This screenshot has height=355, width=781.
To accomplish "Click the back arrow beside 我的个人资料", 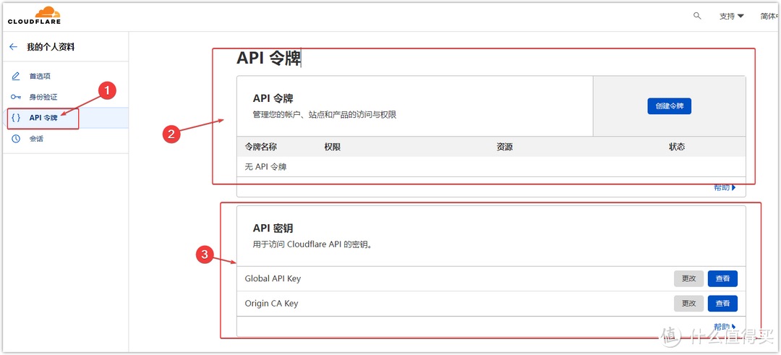I will tap(13, 47).
